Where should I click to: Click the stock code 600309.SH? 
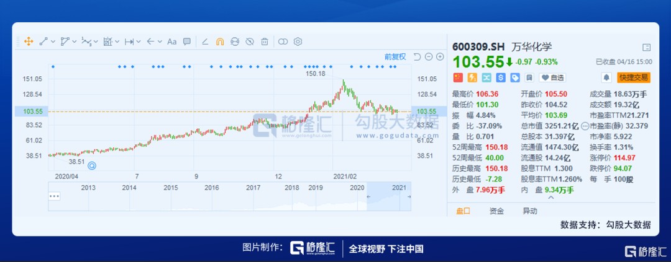pyautogui.click(x=479, y=47)
